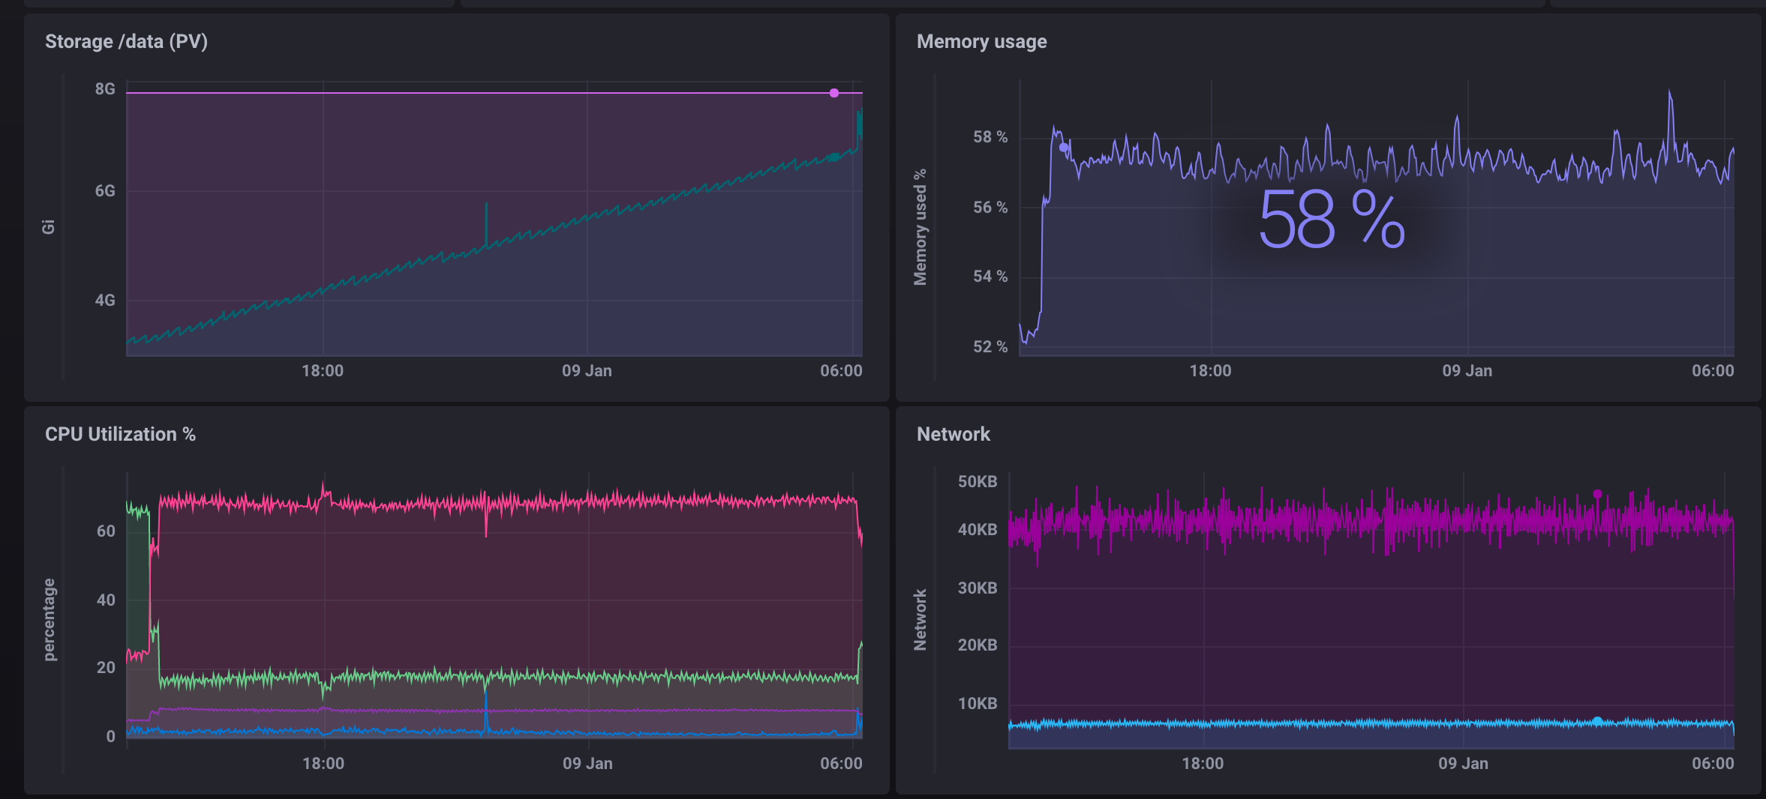
Task: Click the 8G label on storage axis
Action: point(105,89)
